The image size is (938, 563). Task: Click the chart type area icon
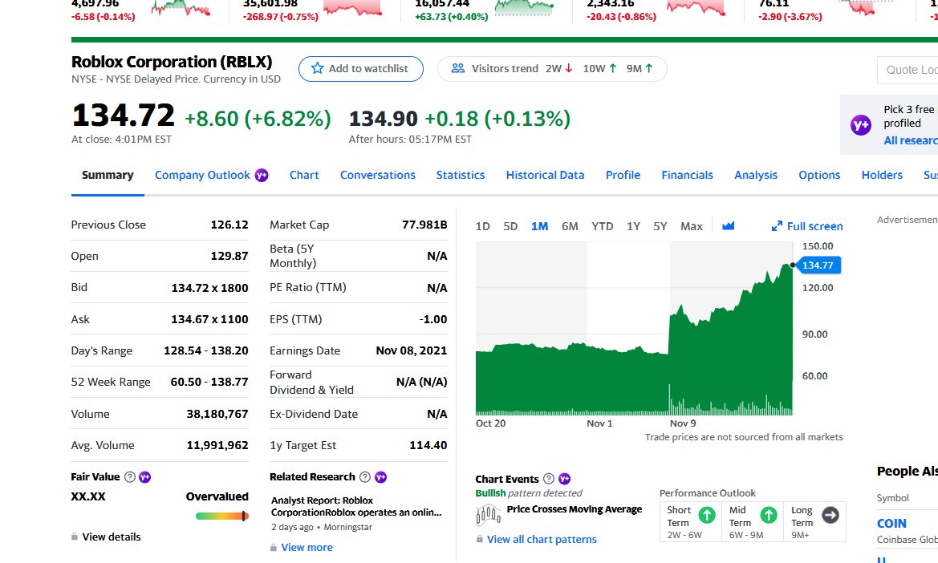point(728,226)
